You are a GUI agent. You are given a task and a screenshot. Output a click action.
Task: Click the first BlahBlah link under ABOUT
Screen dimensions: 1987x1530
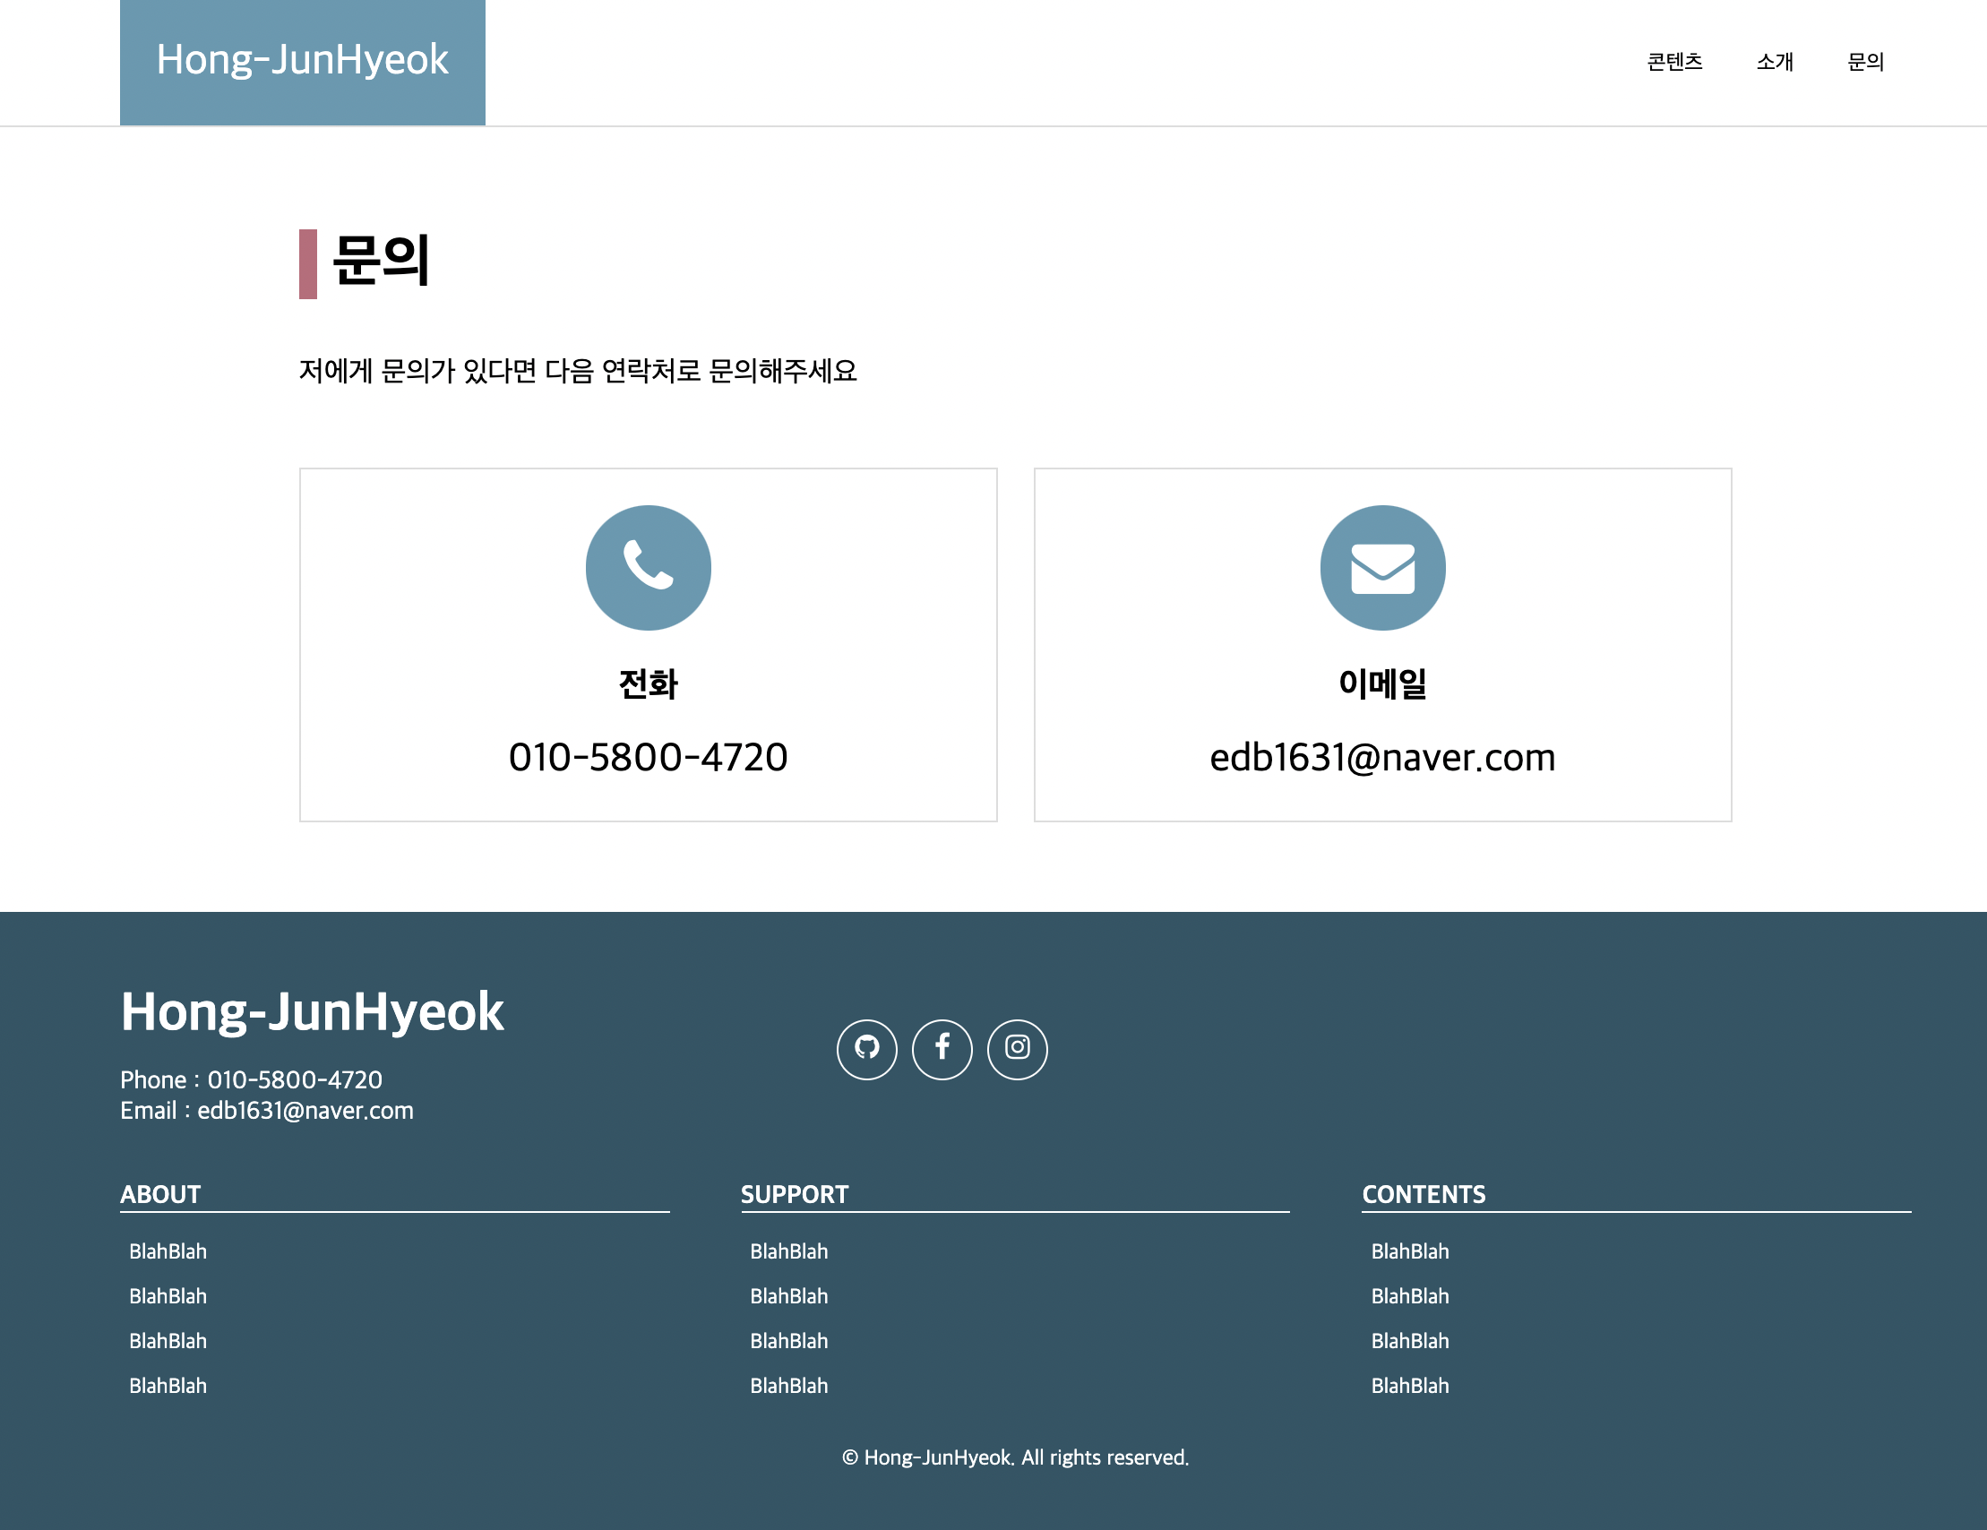tap(168, 1251)
